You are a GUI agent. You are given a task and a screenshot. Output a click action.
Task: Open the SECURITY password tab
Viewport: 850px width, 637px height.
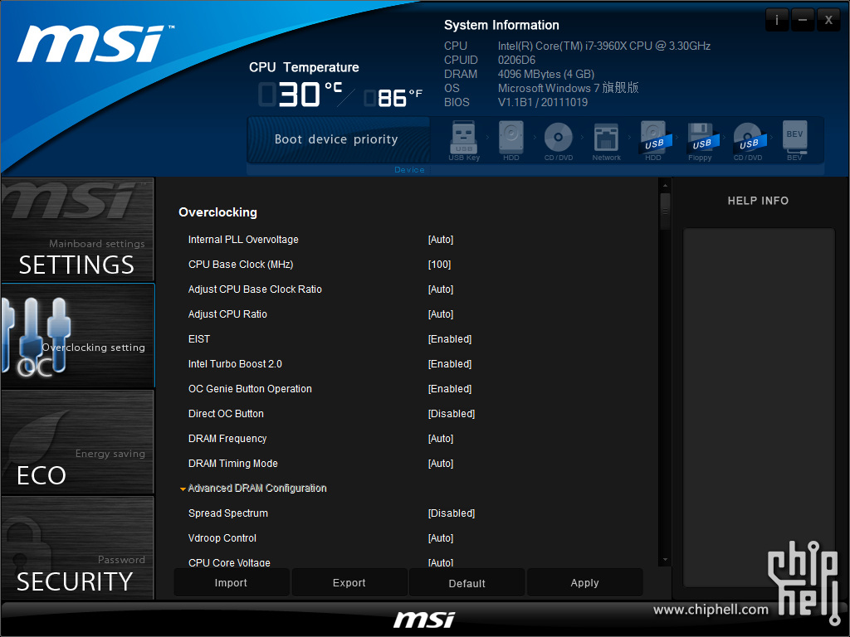pos(77,547)
